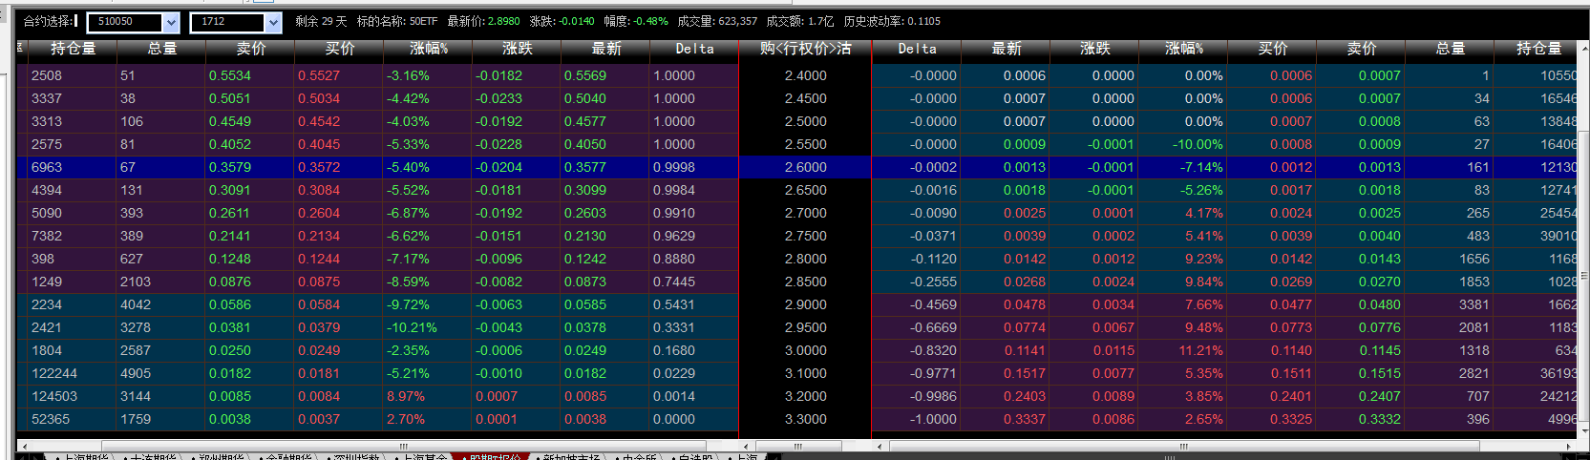Click call-side 持仓量 column header

coord(73,49)
